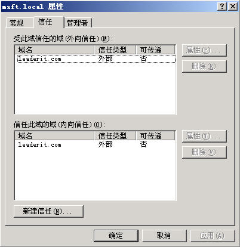Click 可传递 column header in incoming trusts

(155, 135)
